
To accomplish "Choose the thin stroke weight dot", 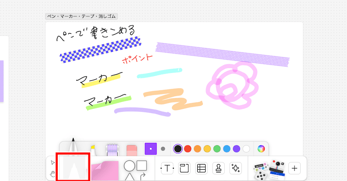I will (x=163, y=149).
